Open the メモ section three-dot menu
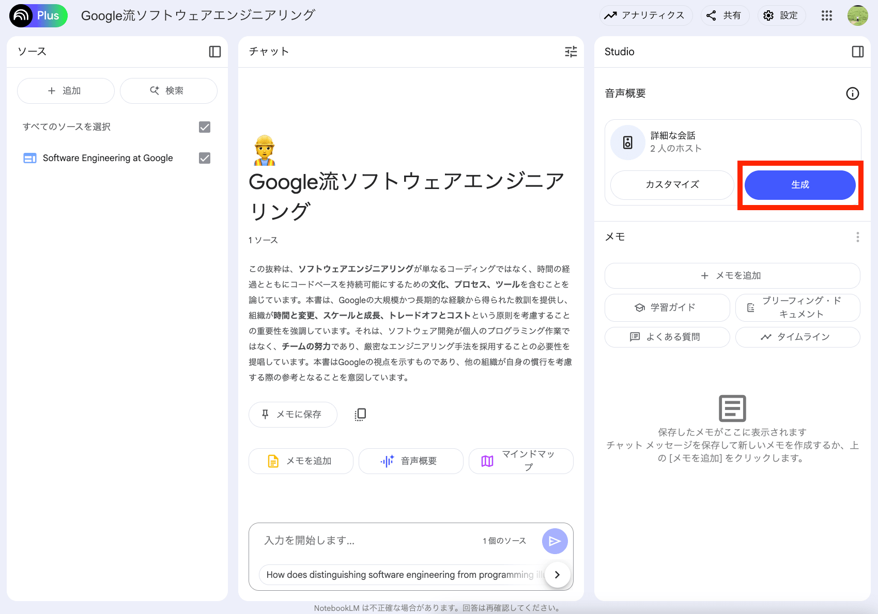 [x=858, y=237]
